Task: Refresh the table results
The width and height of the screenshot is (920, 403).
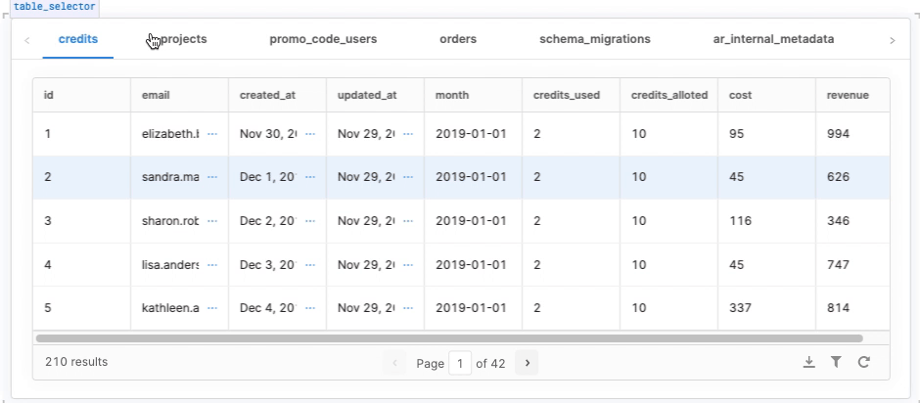Action: click(863, 363)
